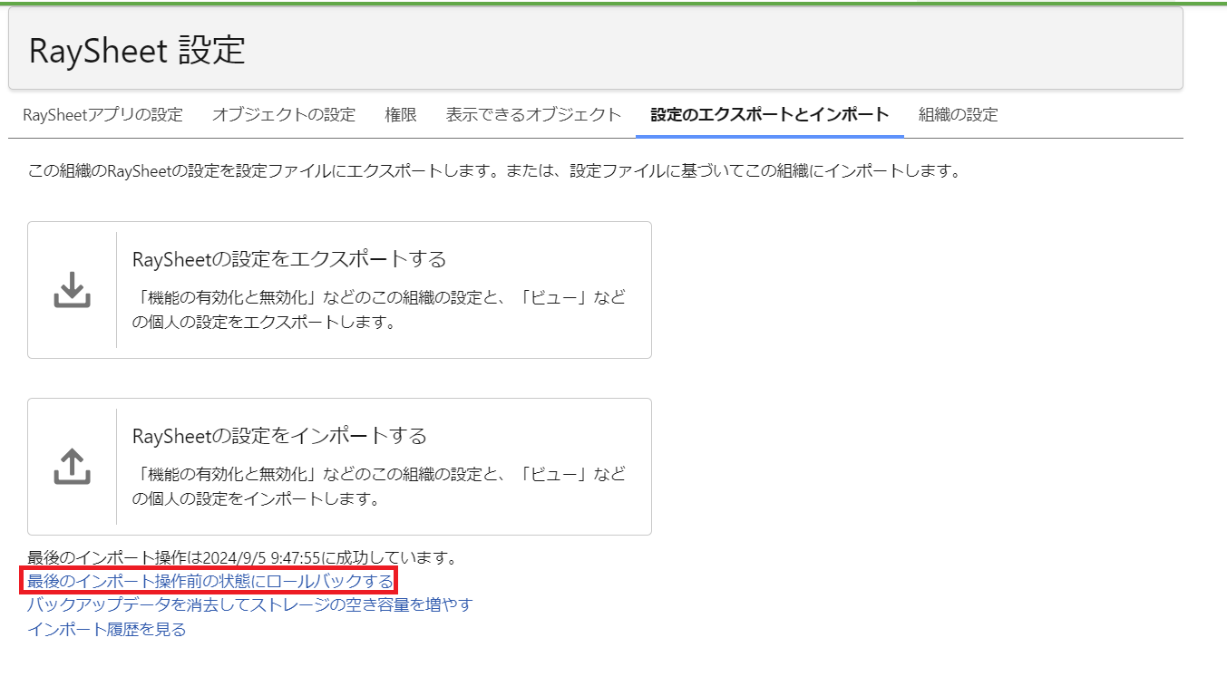Click the import card description text
1227x686 pixels.
379,487
